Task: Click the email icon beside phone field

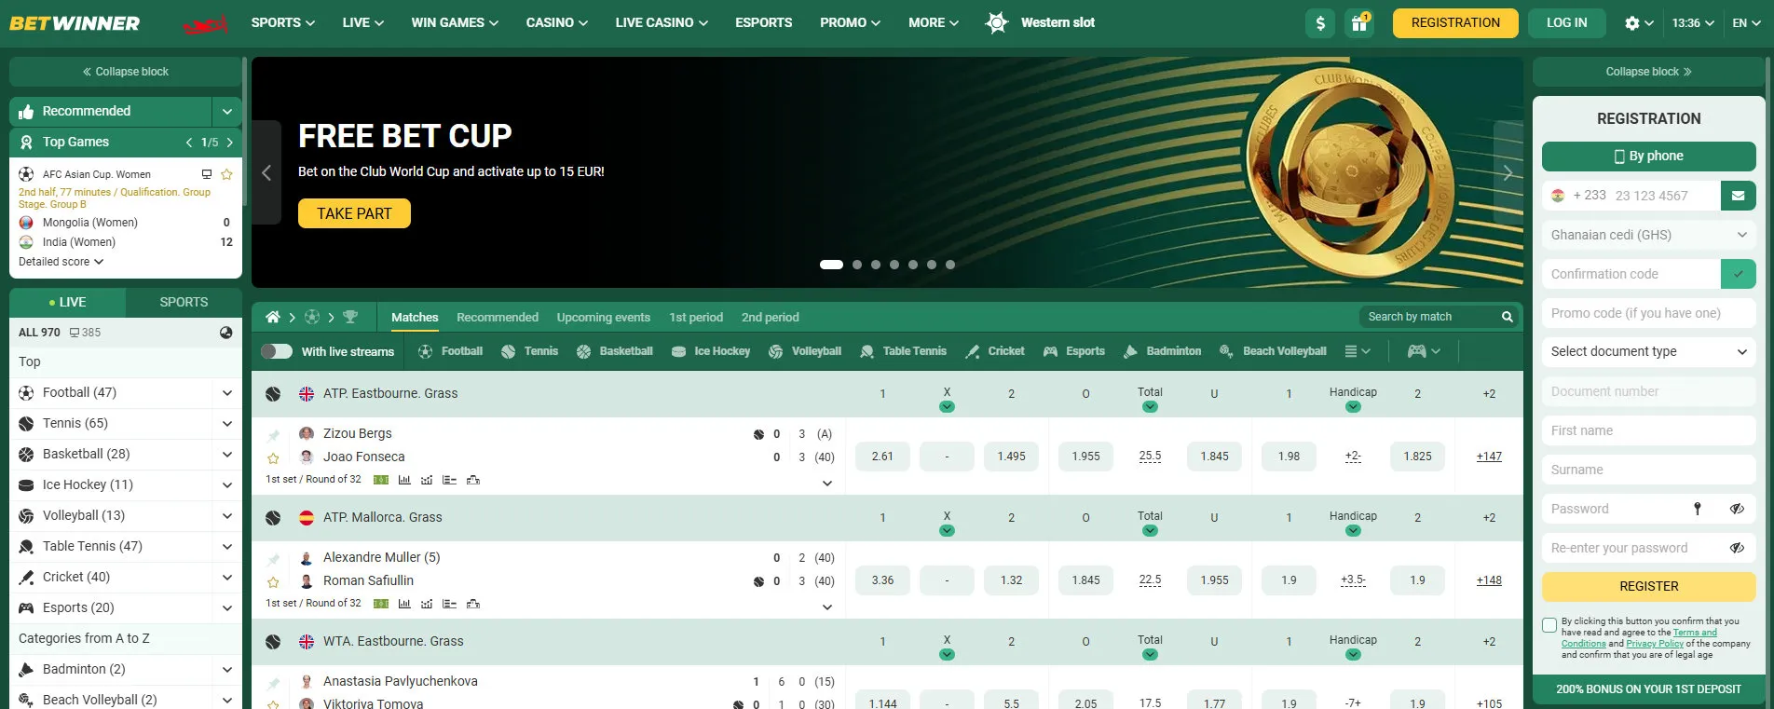Action: [1738, 196]
